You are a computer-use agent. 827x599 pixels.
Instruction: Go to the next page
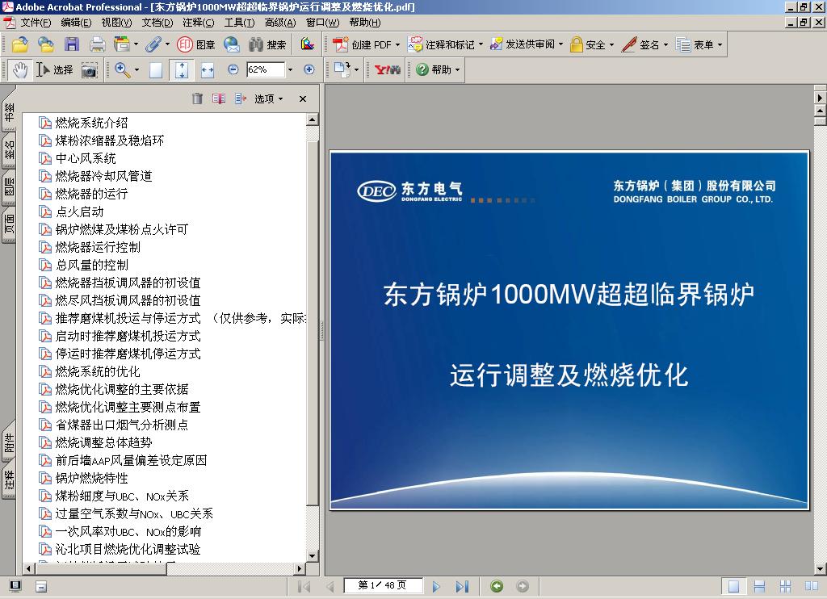(435, 586)
